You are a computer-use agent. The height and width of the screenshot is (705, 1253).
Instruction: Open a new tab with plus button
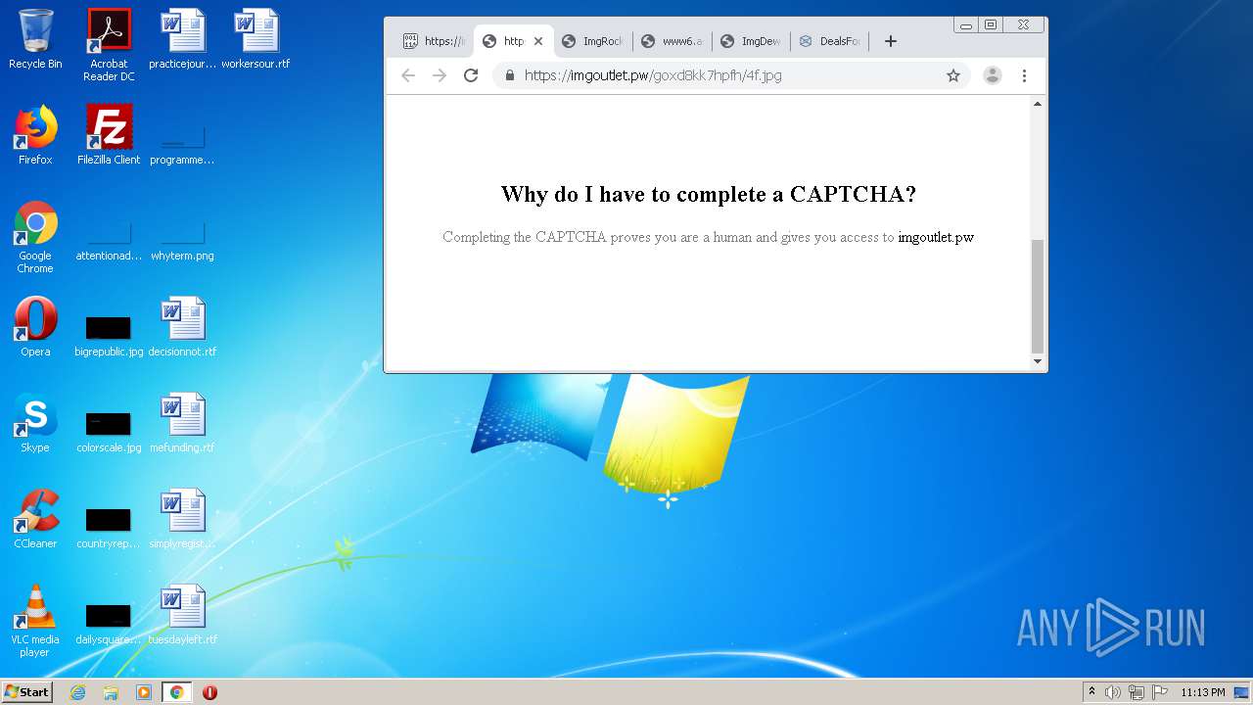890,41
